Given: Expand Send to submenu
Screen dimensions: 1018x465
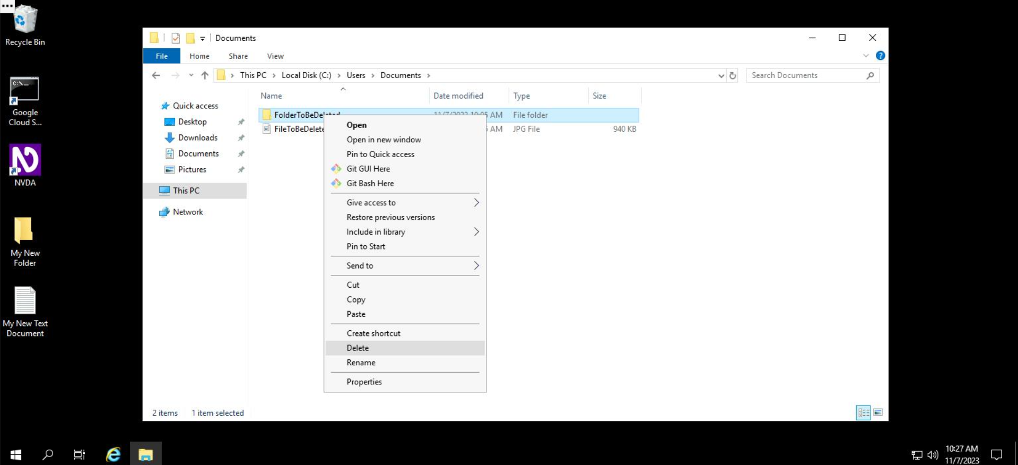Looking at the screenshot, I should point(405,265).
